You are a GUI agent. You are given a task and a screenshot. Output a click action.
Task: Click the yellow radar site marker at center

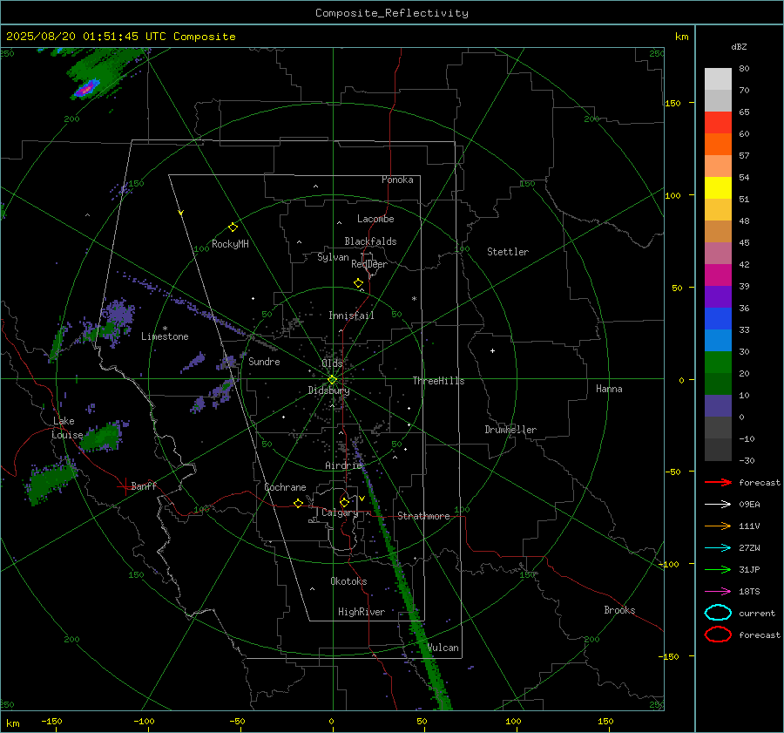(x=333, y=380)
